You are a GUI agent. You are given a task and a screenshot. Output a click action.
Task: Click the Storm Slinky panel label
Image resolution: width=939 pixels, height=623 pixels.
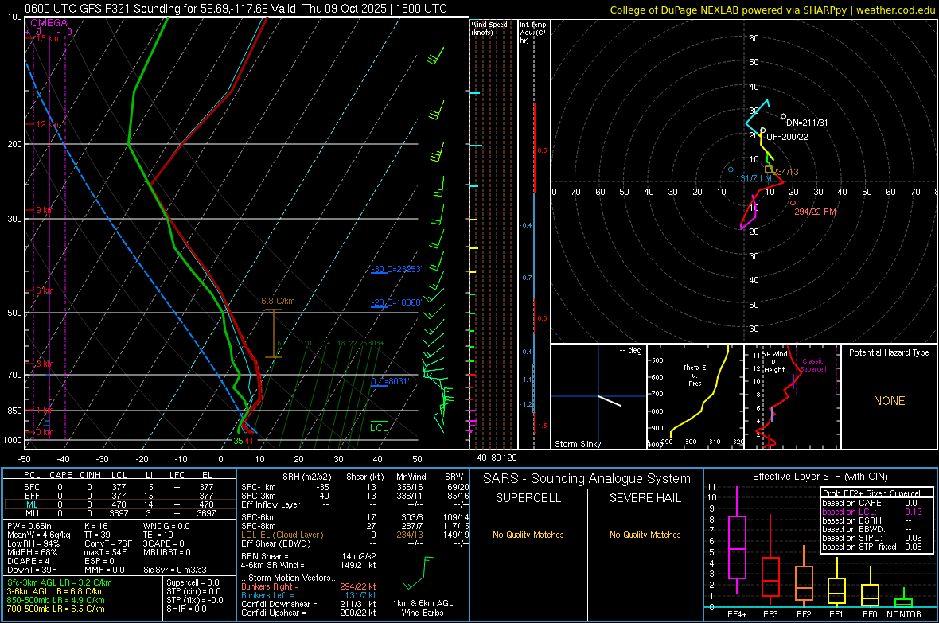point(577,444)
